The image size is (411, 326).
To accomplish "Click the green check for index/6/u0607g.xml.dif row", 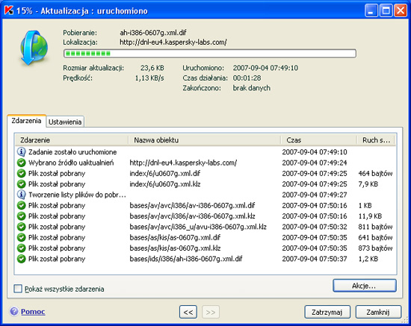I will tap(21, 174).
